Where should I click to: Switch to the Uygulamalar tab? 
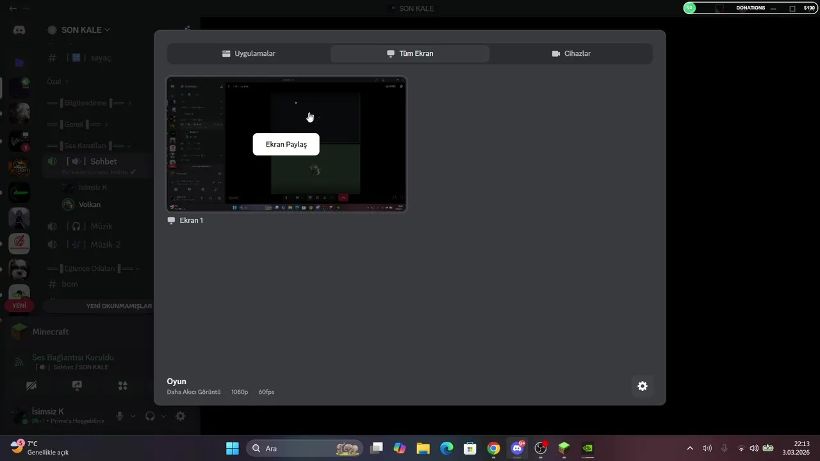point(249,54)
